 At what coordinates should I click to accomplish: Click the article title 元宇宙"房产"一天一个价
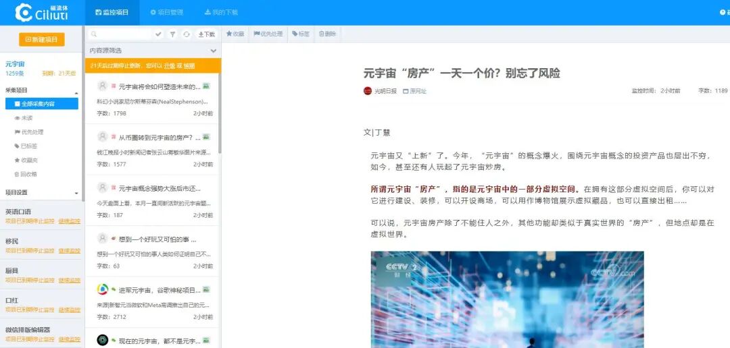[x=462, y=73]
